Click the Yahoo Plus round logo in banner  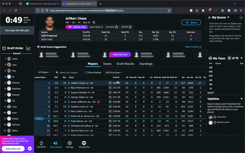click(30, 148)
